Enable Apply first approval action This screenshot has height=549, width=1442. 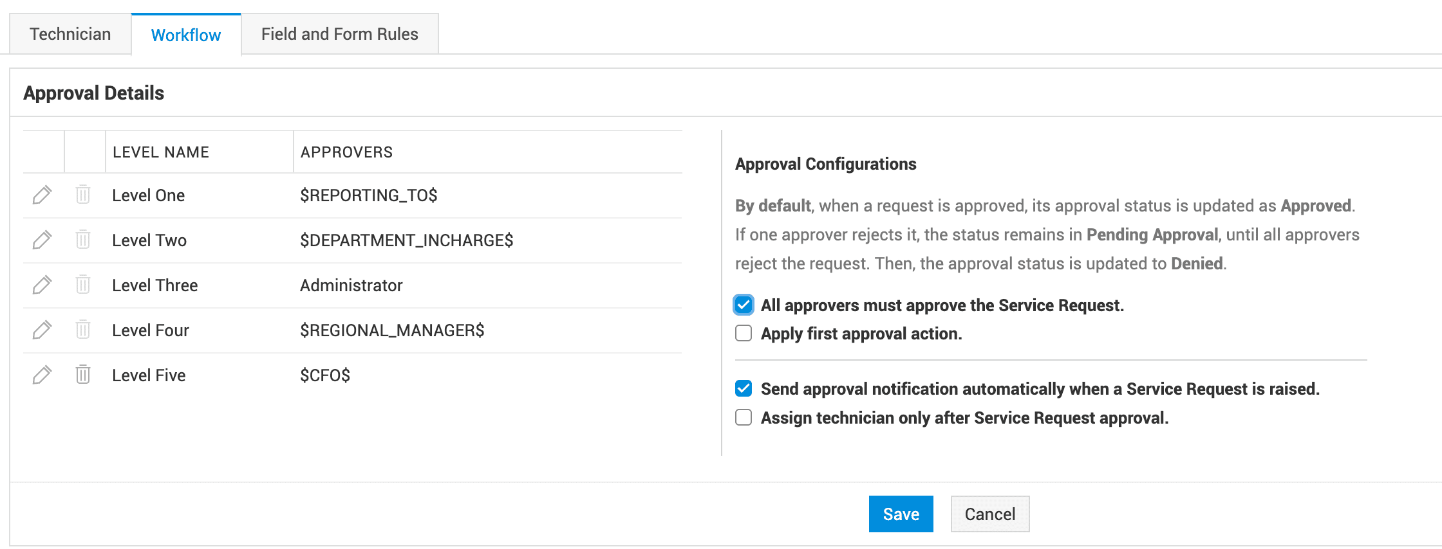click(744, 334)
